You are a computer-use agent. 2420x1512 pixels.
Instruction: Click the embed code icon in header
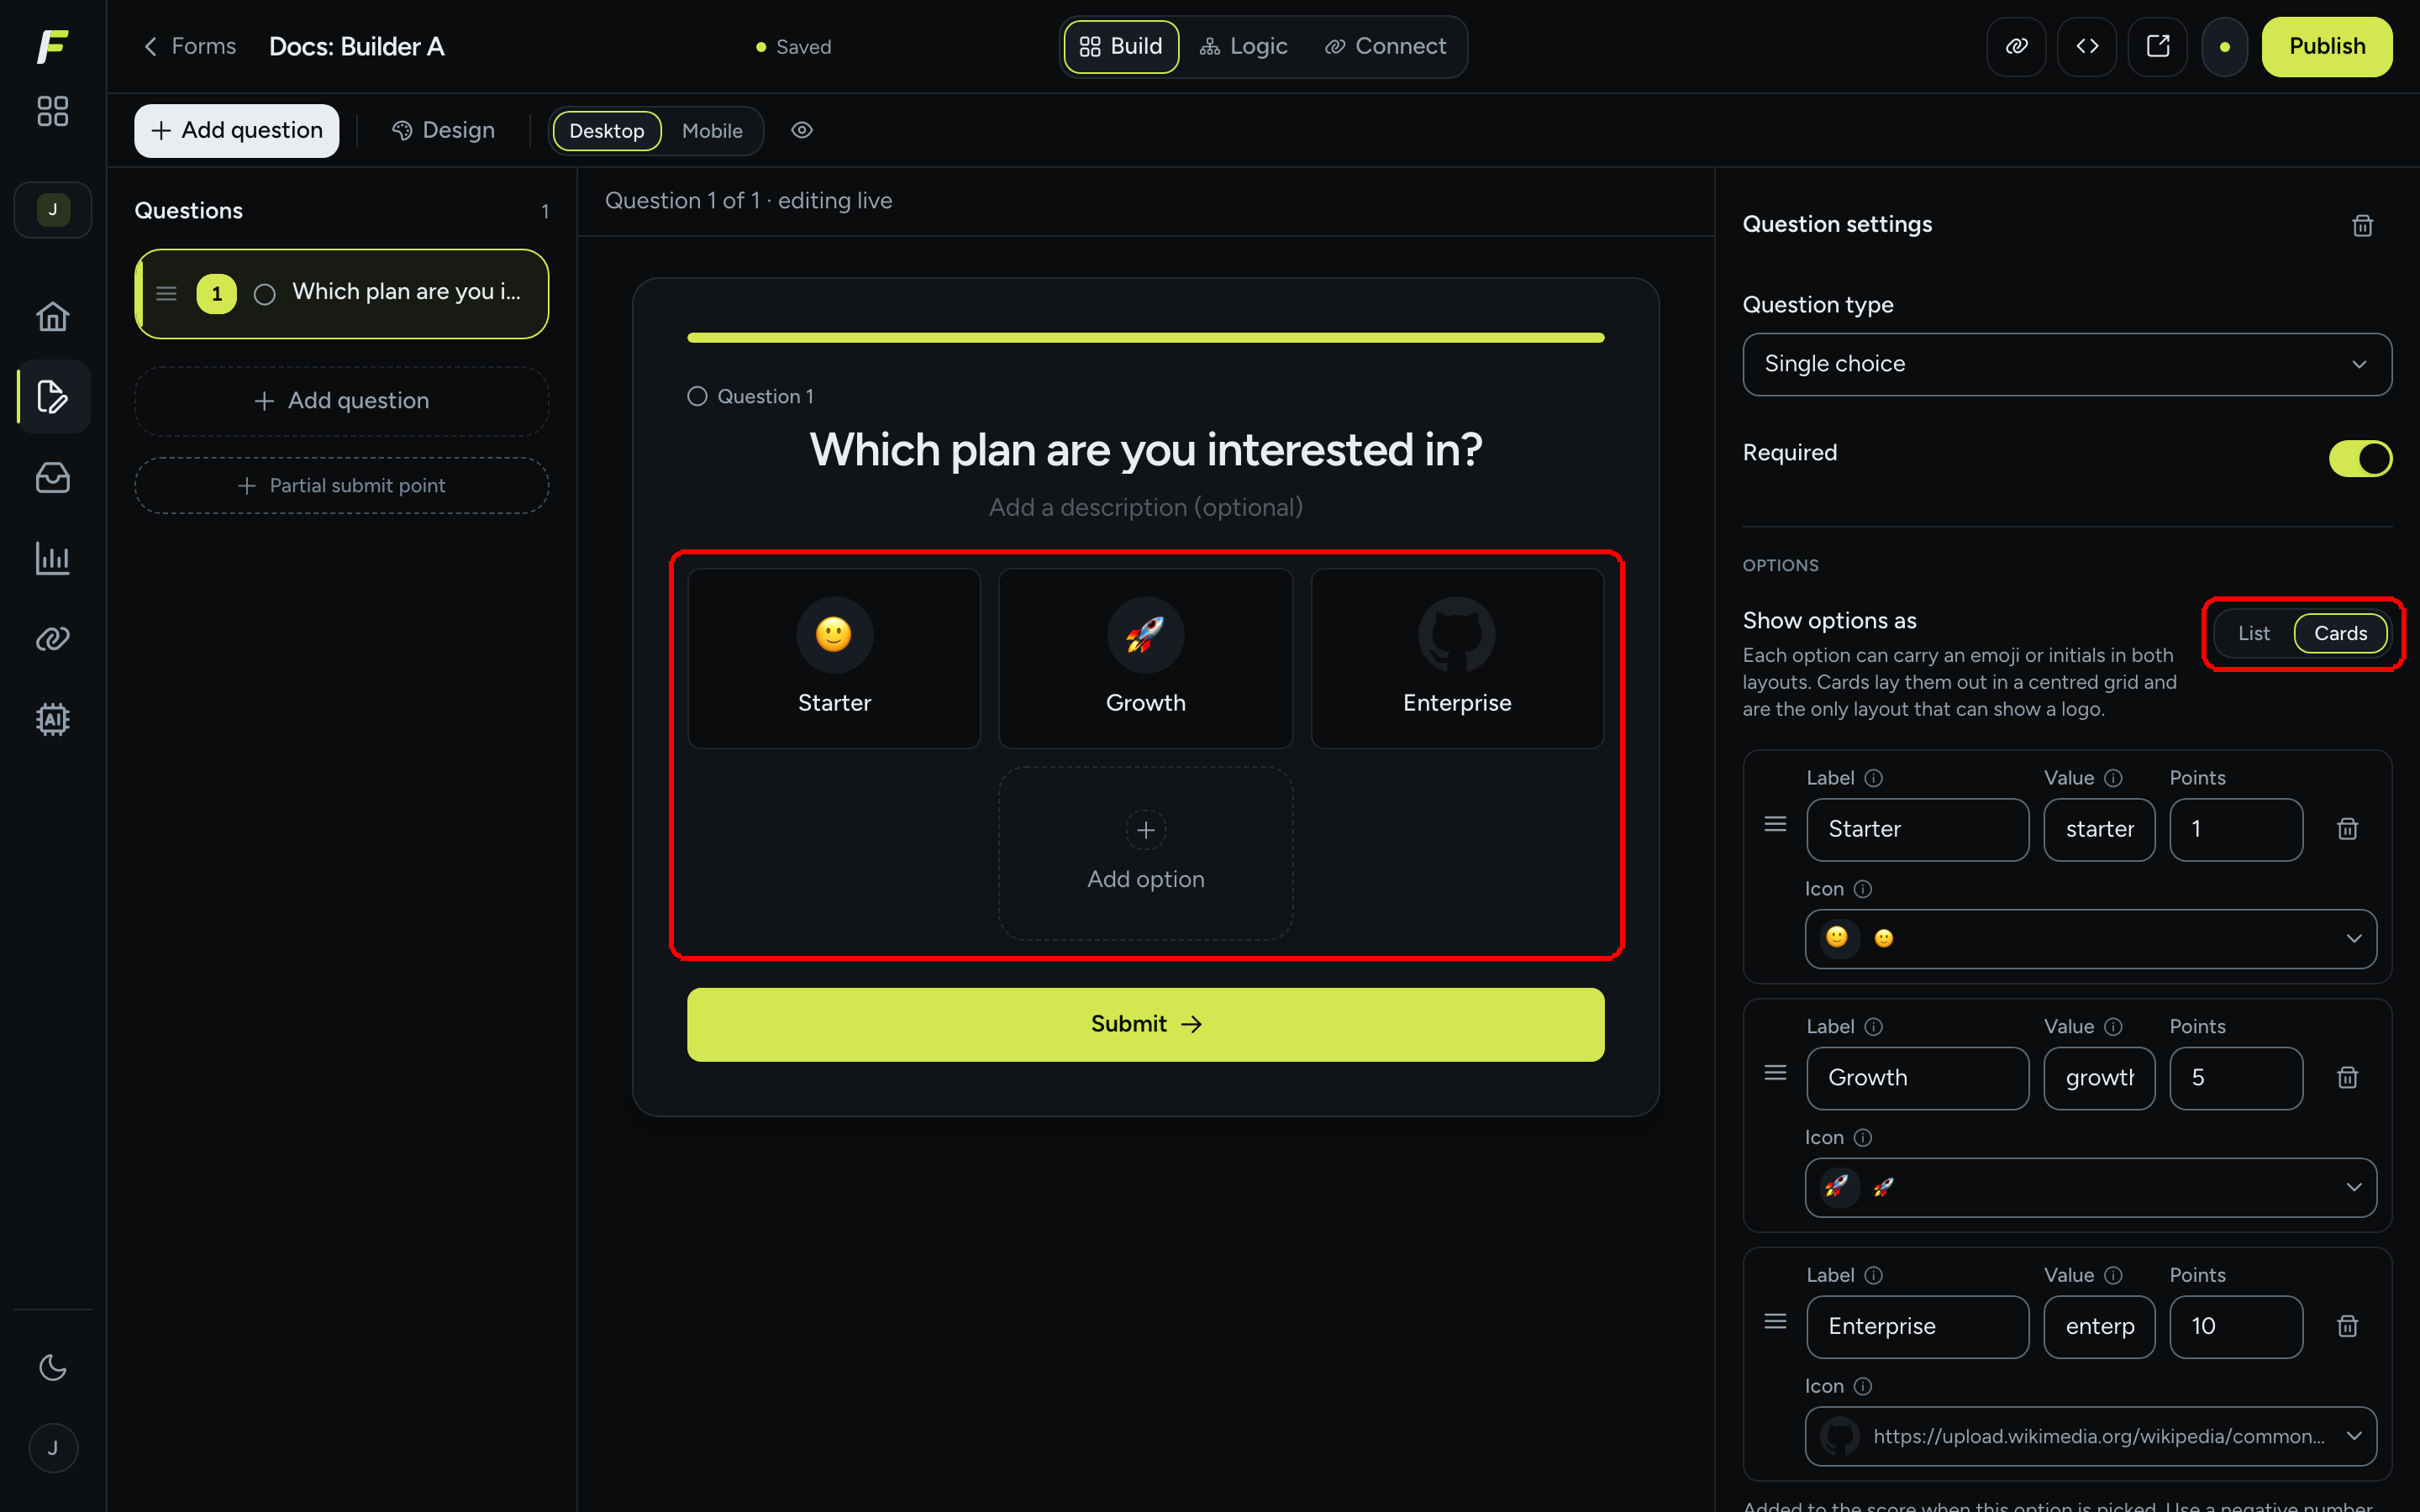(x=2087, y=47)
